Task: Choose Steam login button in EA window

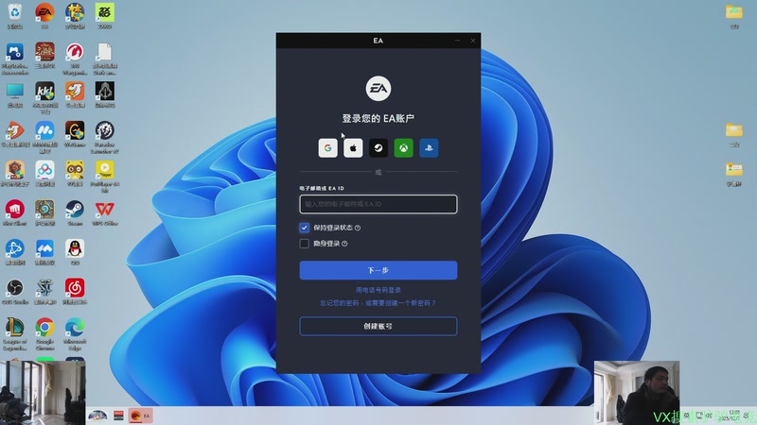Action: pos(378,148)
